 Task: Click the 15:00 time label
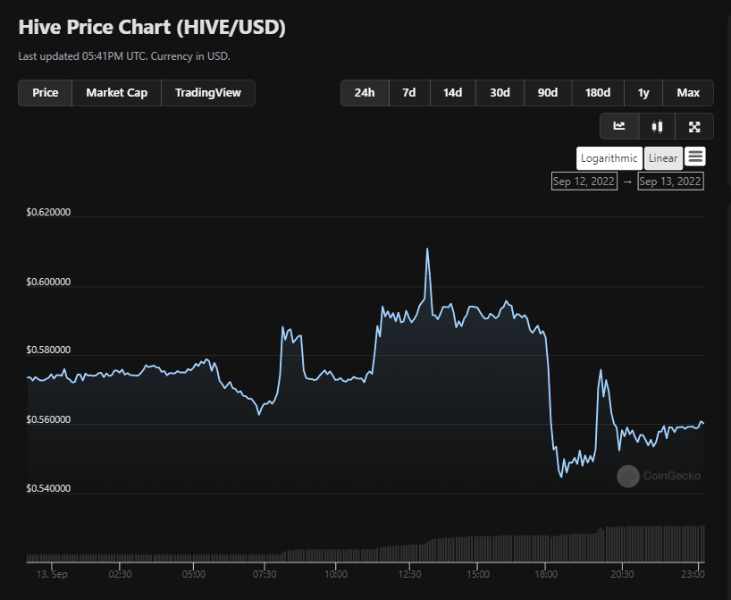click(478, 574)
